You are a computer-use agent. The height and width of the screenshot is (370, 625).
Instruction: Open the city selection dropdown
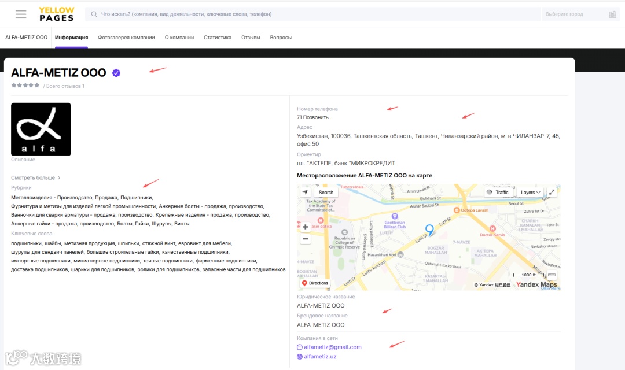[580, 14]
